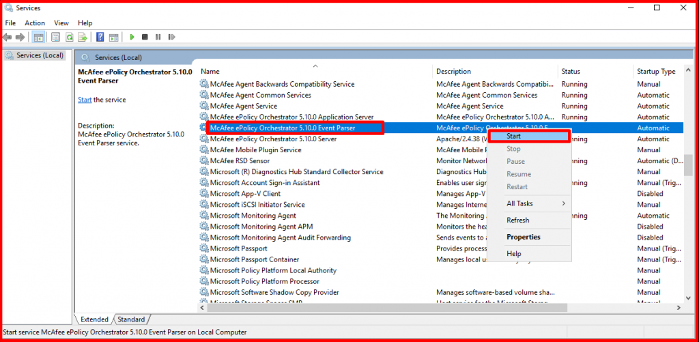This screenshot has width=699, height=342.
Task: Click gear icon beside Microsoft Software Shadow Copy Provider
Action: click(203, 292)
